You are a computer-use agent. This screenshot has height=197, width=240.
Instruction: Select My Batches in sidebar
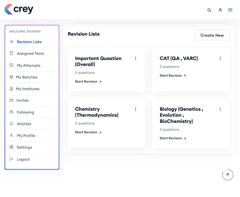[26, 77]
